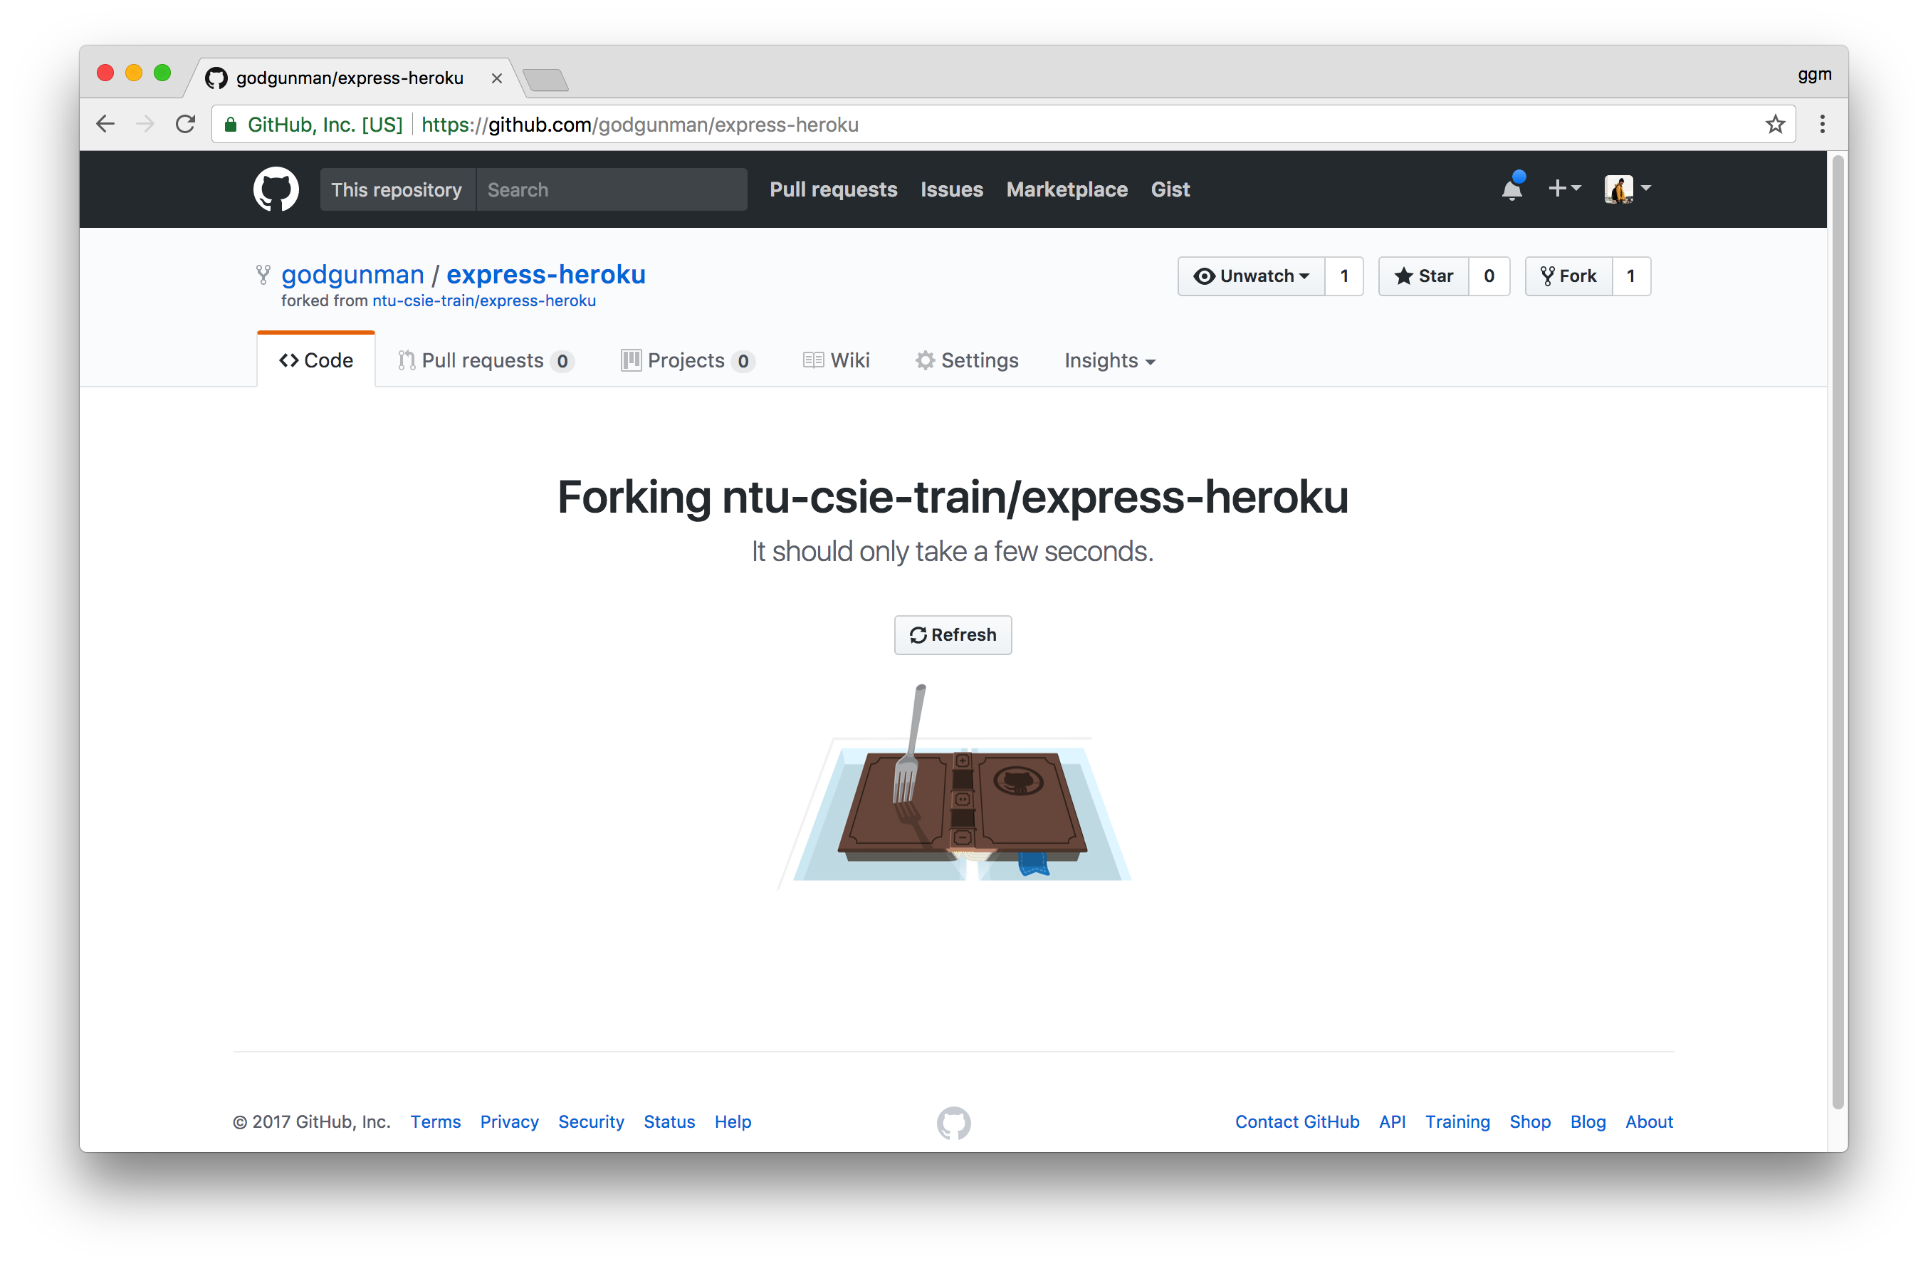The width and height of the screenshot is (1928, 1266).
Task: Open the API footer link
Action: click(x=1392, y=1122)
